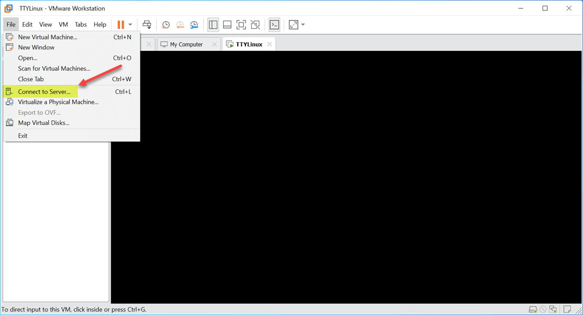Take a snapshot of this virtual machine
The height and width of the screenshot is (315, 583).
click(x=166, y=25)
